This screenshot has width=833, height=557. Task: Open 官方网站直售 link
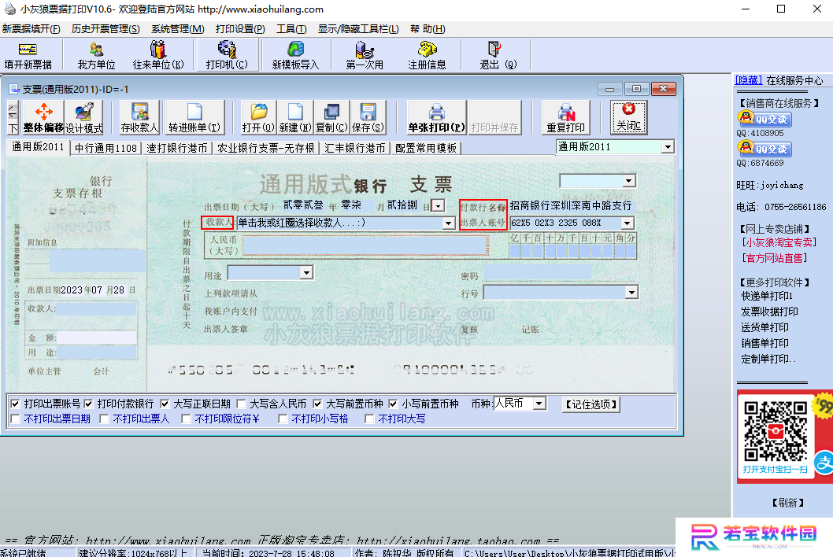(x=775, y=258)
